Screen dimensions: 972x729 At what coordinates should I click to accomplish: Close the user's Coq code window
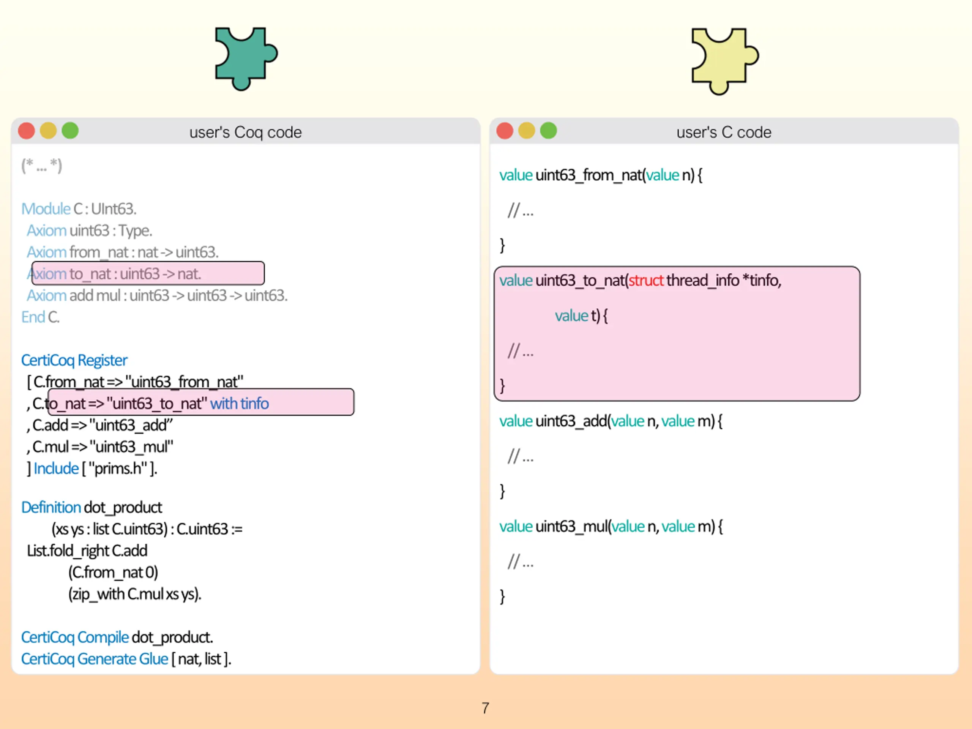[x=26, y=131]
